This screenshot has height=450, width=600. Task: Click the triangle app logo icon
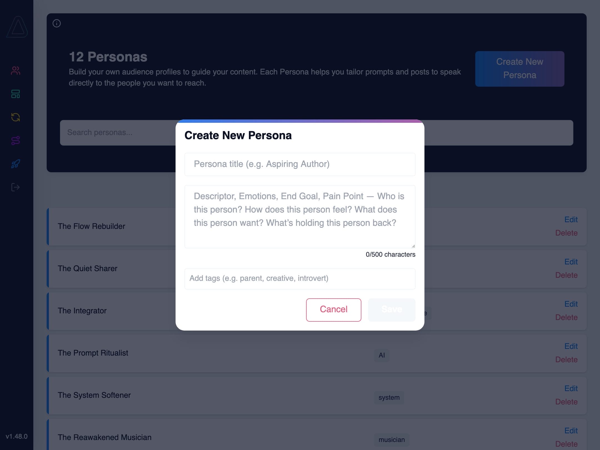tap(17, 27)
